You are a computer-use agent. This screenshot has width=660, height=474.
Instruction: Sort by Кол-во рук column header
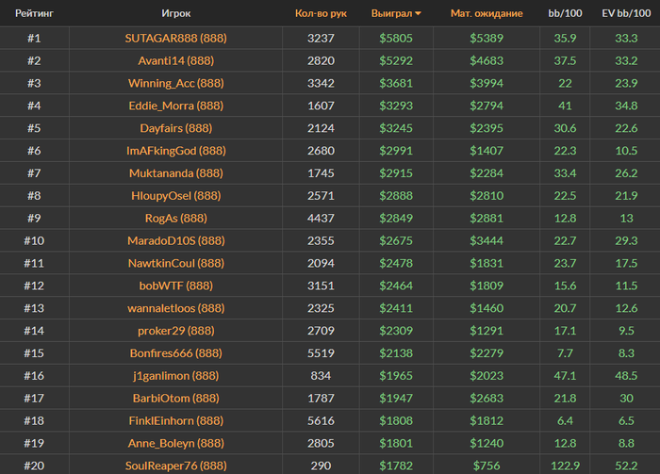pyautogui.click(x=321, y=14)
